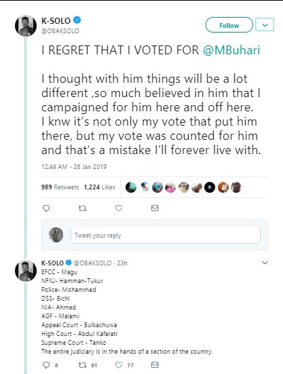View the 989 Retweets list
283x374 pixels.
60,187
